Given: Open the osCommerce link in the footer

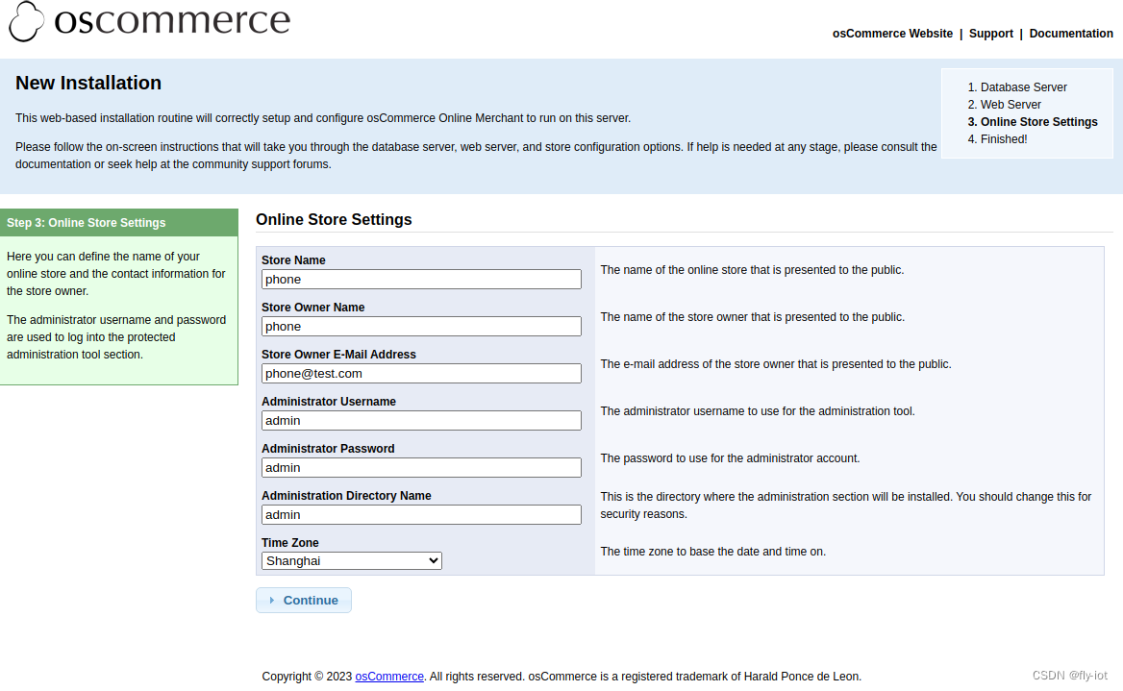Looking at the screenshot, I should (389, 677).
